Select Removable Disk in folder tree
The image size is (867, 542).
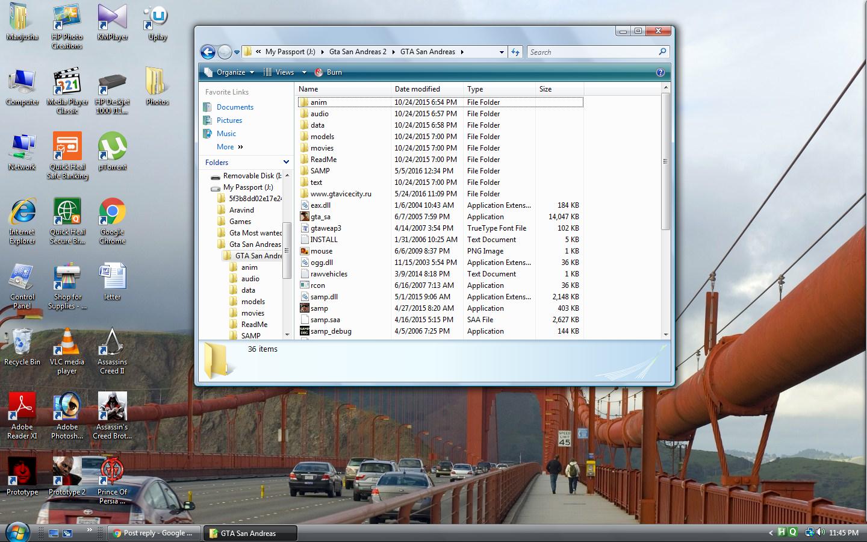pyautogui.click(x=246, y=176)
